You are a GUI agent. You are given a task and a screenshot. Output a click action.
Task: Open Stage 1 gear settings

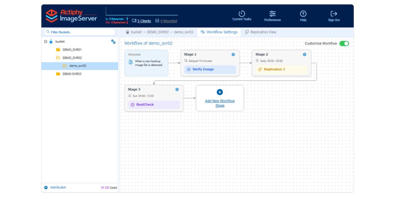click(233, 55)
